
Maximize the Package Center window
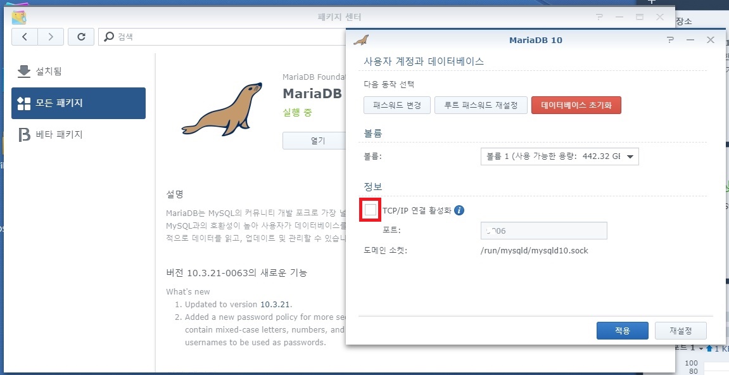[x=640, y=17]
